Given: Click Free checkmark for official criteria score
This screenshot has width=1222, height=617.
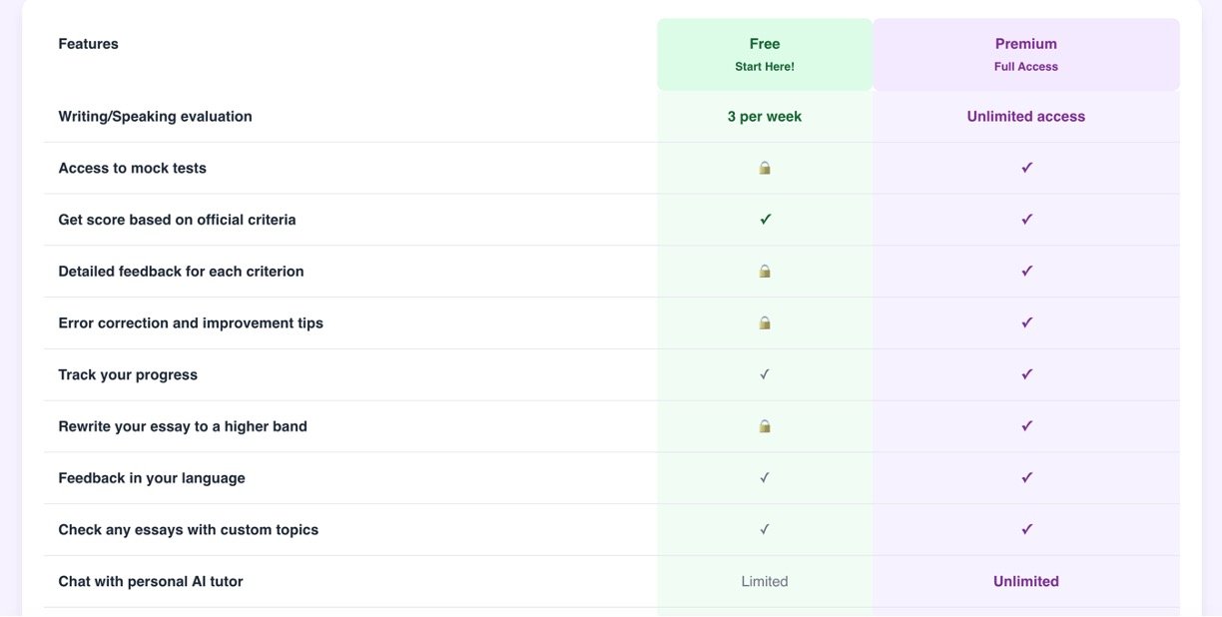Looking at the screenshot, I should [765, 220].
